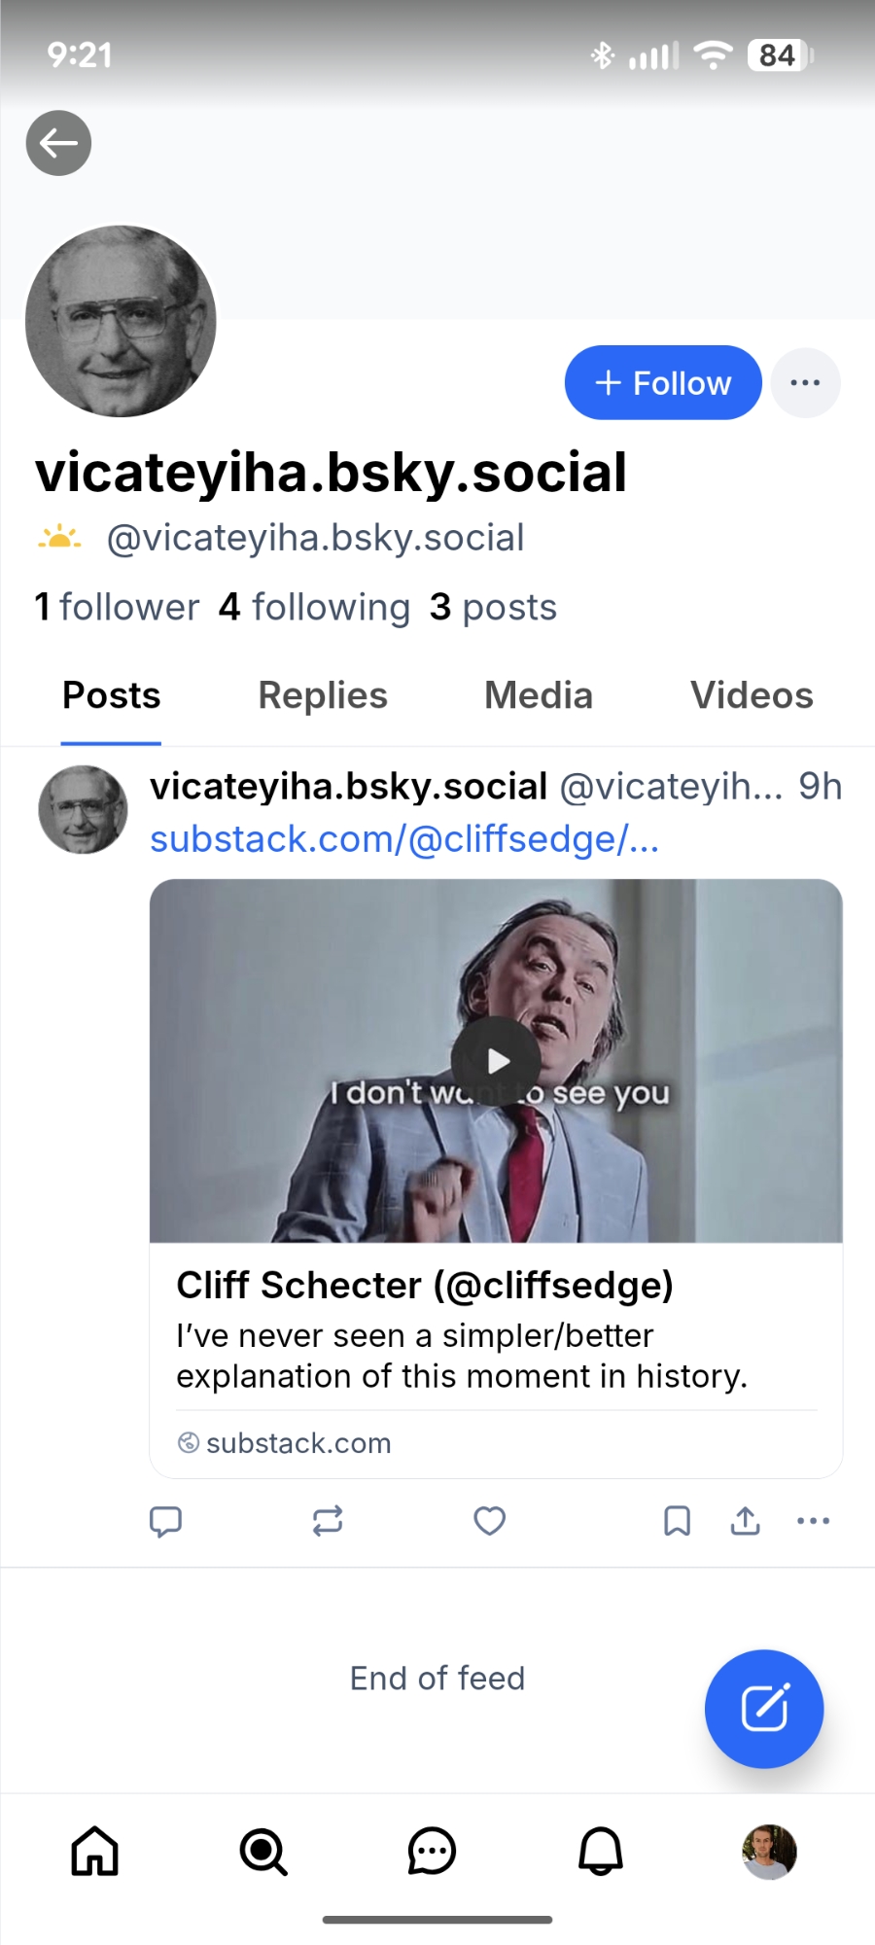Repost the Cliff Schecter post
The width and height of the screenshot is (875, 1945).
click(328, 1521)
